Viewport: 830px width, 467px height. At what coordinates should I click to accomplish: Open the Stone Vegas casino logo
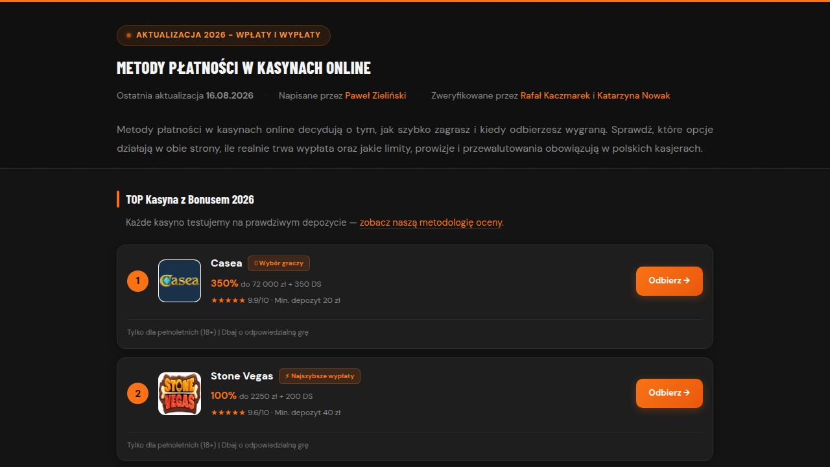pyautogui.click(x=180, y=394)
